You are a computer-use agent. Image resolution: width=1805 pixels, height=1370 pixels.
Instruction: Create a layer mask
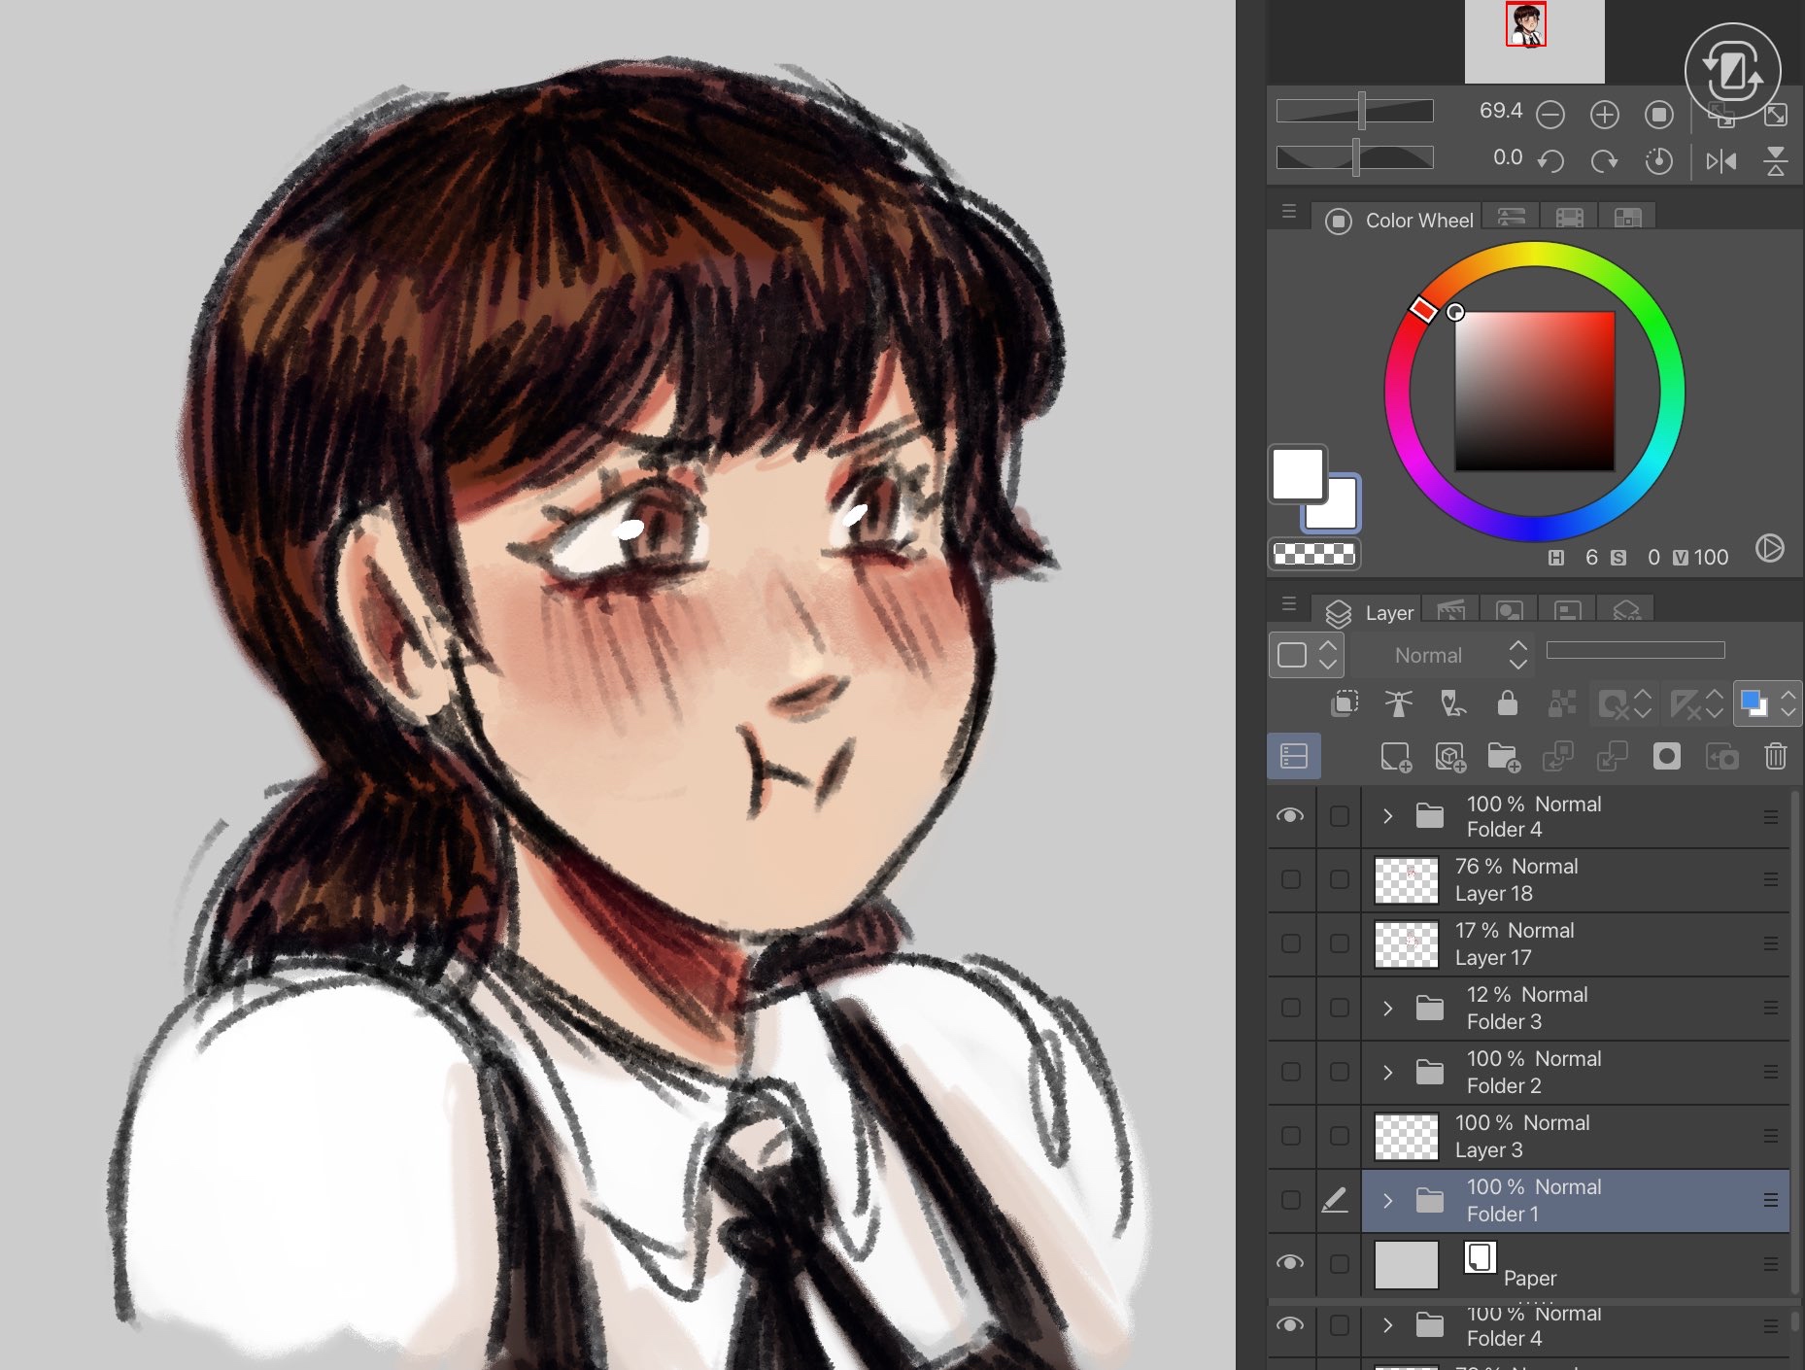click(x=1666, y=757)
